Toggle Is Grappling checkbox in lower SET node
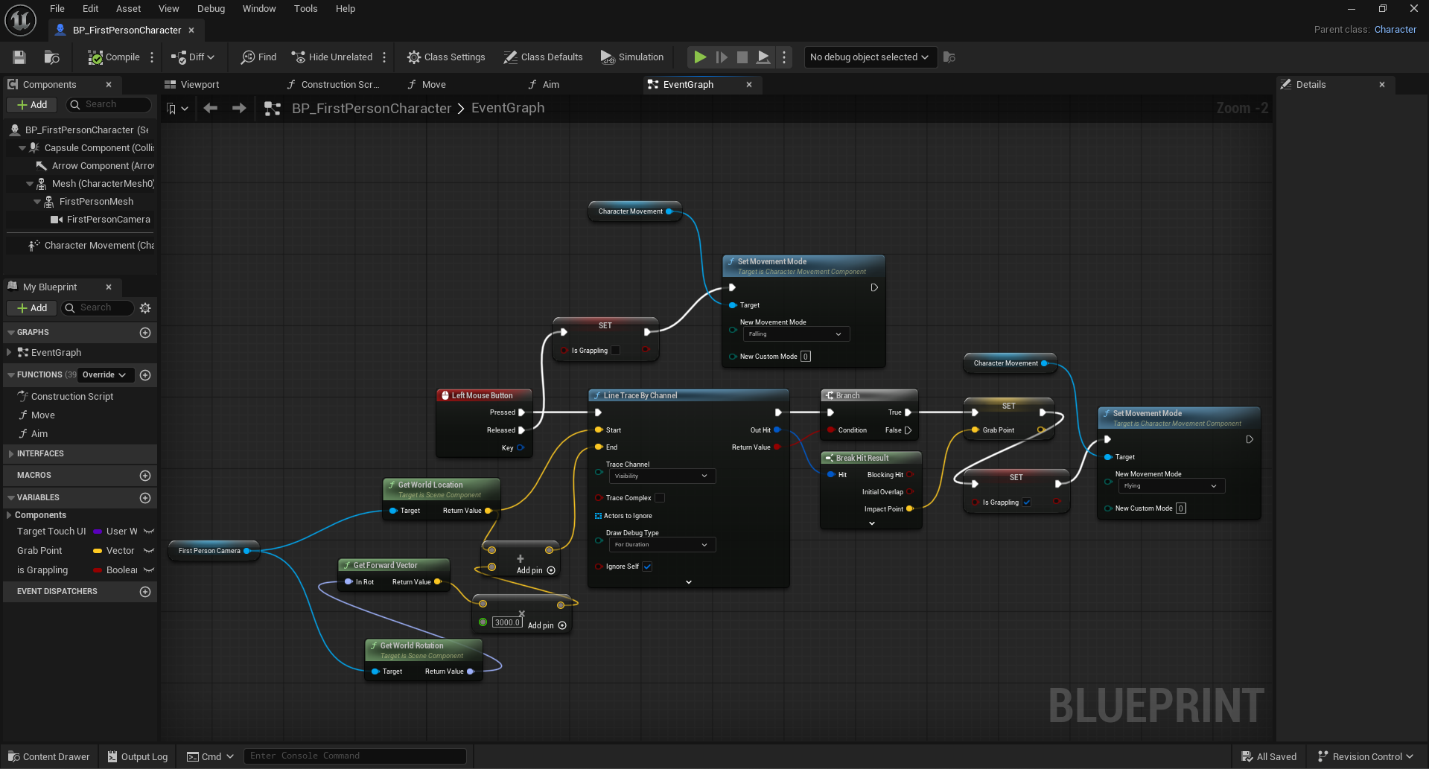 [1027, 502]
